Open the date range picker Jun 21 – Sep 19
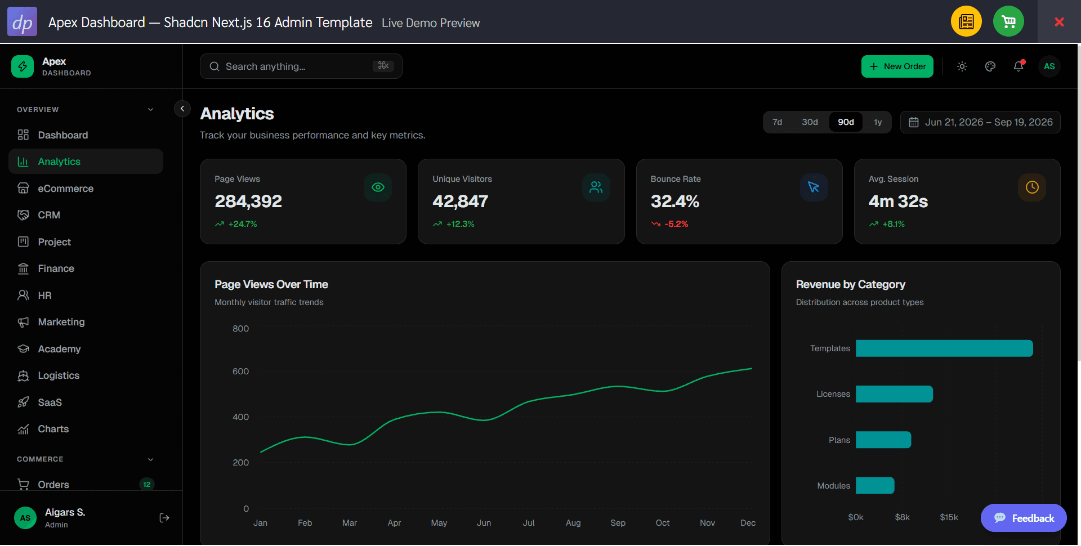 [980, 122]
